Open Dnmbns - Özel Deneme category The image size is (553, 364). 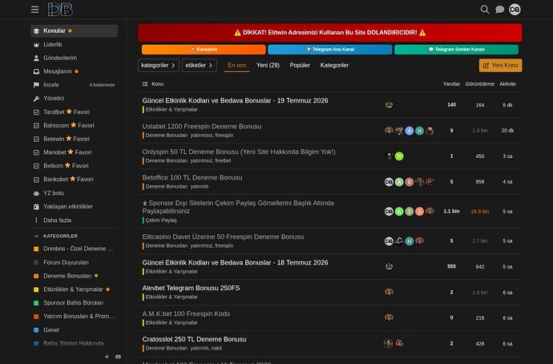pyautogui.click(x=74, y=249)
